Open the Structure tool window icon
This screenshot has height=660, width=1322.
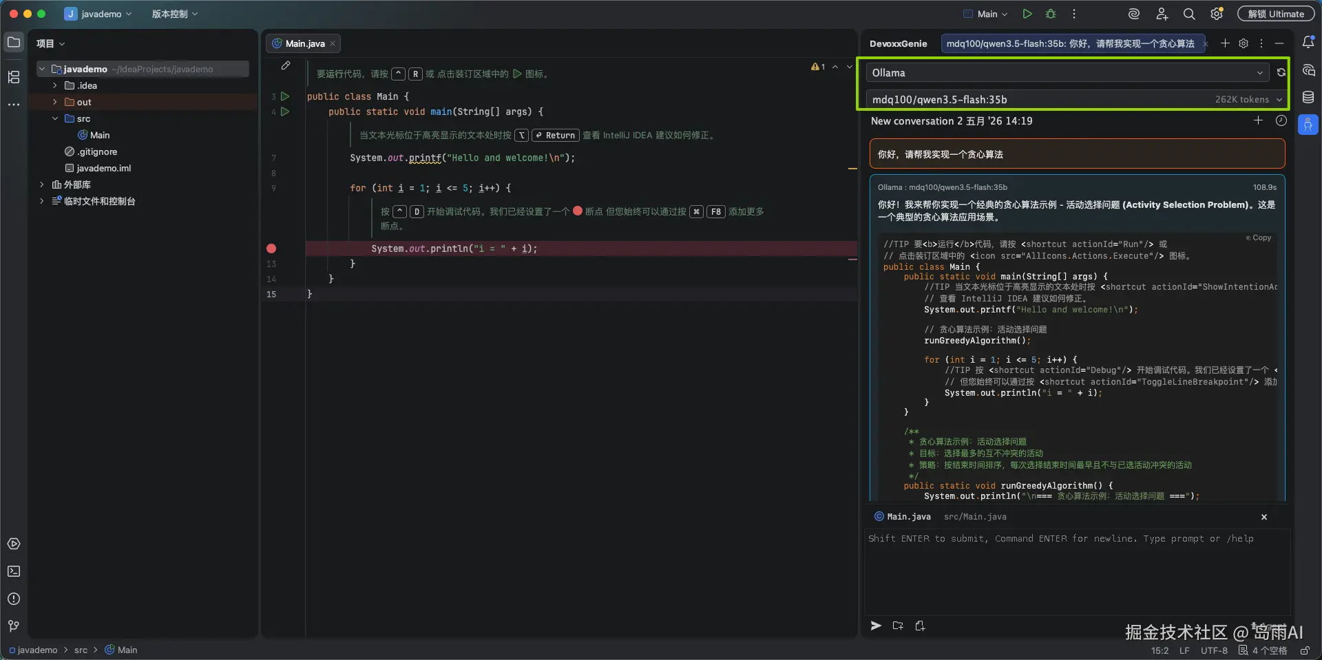click(x=14, y=77)
